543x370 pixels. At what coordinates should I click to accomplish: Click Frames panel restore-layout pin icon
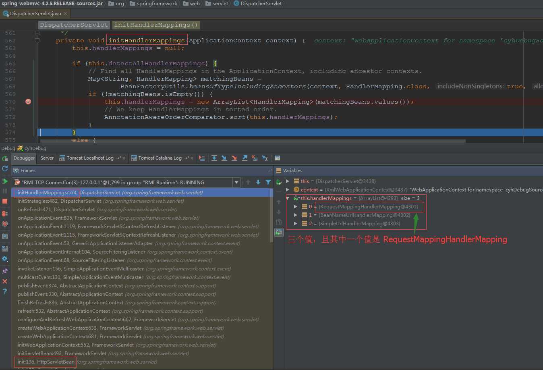(x=270, y=170)
